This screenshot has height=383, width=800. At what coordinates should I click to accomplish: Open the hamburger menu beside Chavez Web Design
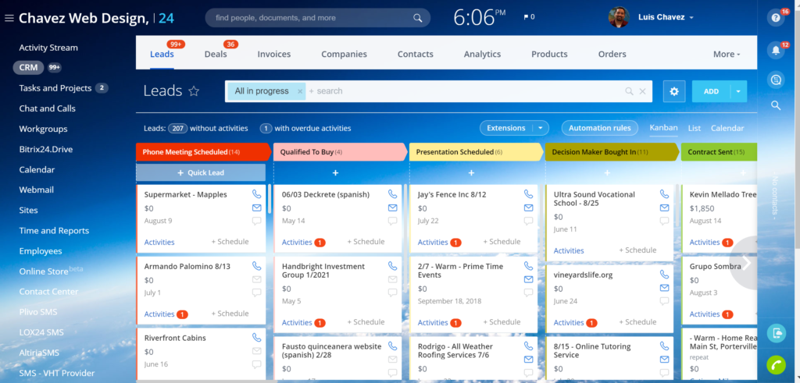click(9, 19)
